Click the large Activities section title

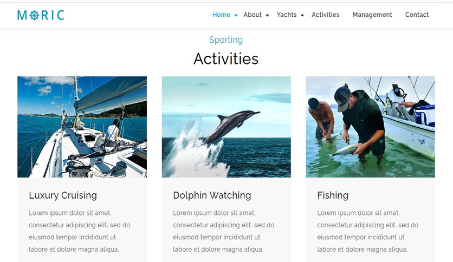click(x=226, y=59)
